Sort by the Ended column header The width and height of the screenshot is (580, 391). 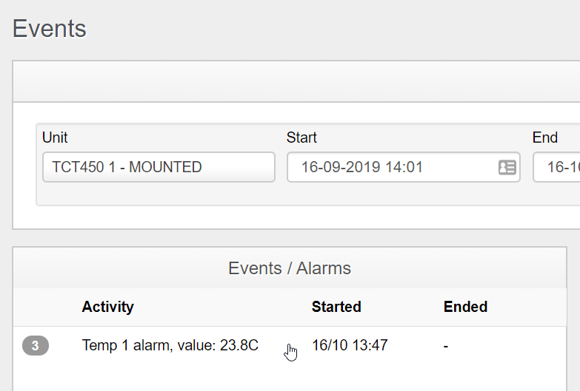[x=465, y=307]
